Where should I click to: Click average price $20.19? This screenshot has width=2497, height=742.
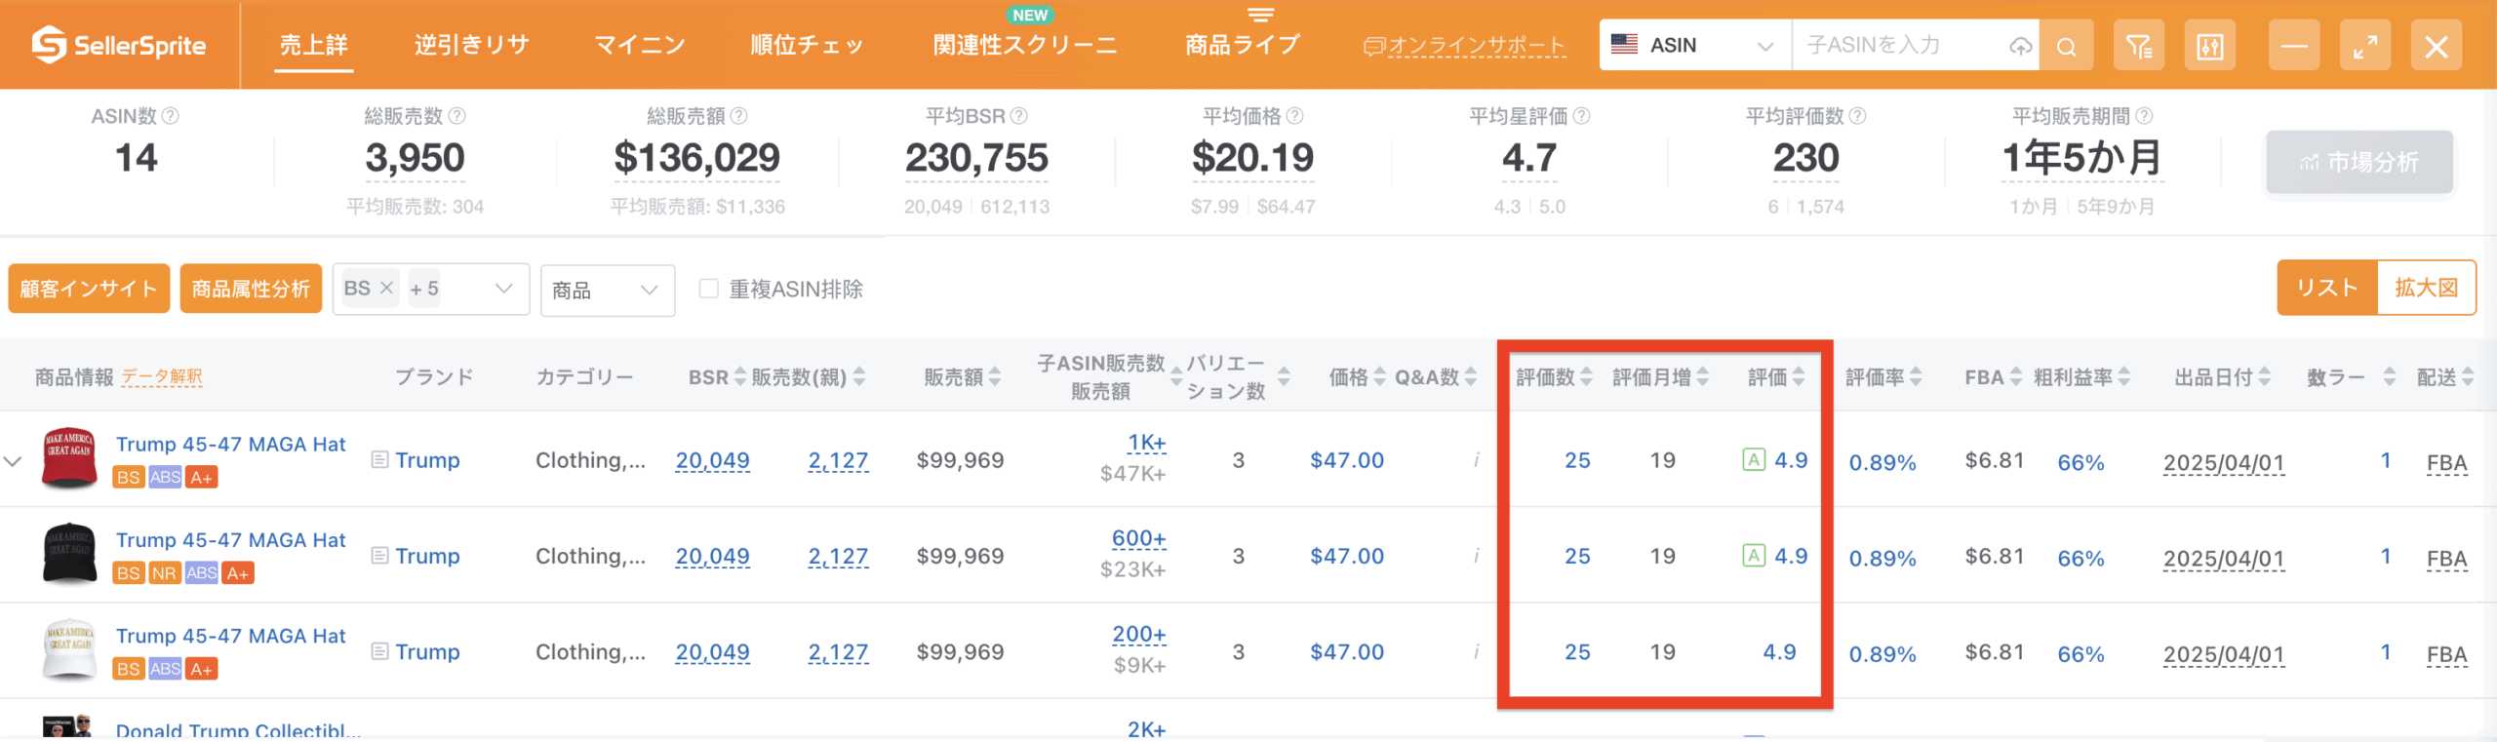[1252, 158]
